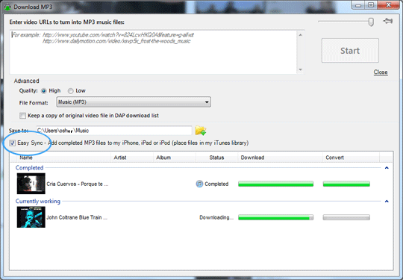Toggle the Easy Sync checkbox

tap(13, 143)
